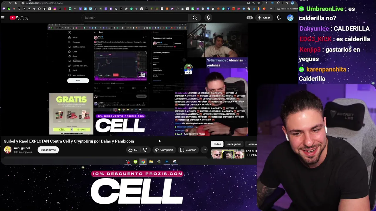The width and height of the screenshot is (376, 211).
Task: Open YouTube notifications bell
Action: 278,18
